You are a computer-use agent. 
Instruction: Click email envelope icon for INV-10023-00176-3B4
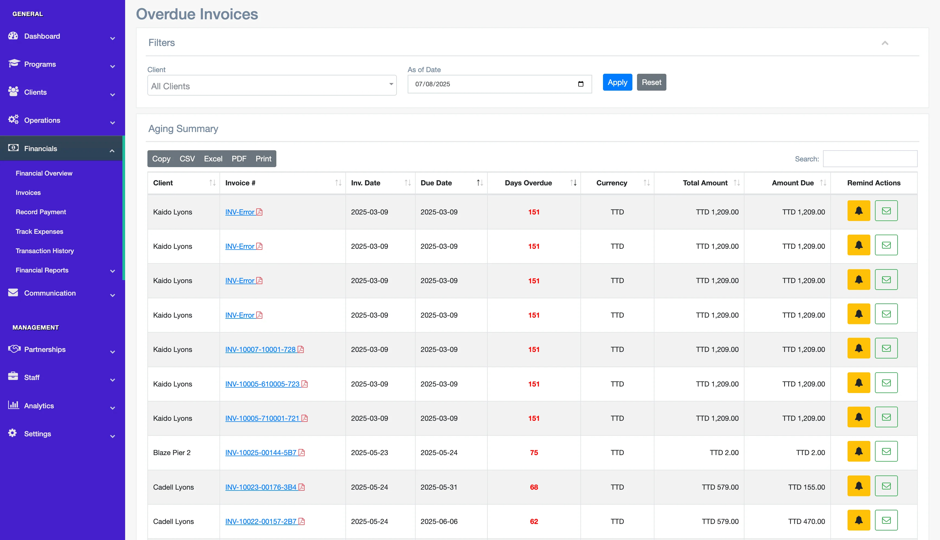pyautogui.click(x=886, y=486)
